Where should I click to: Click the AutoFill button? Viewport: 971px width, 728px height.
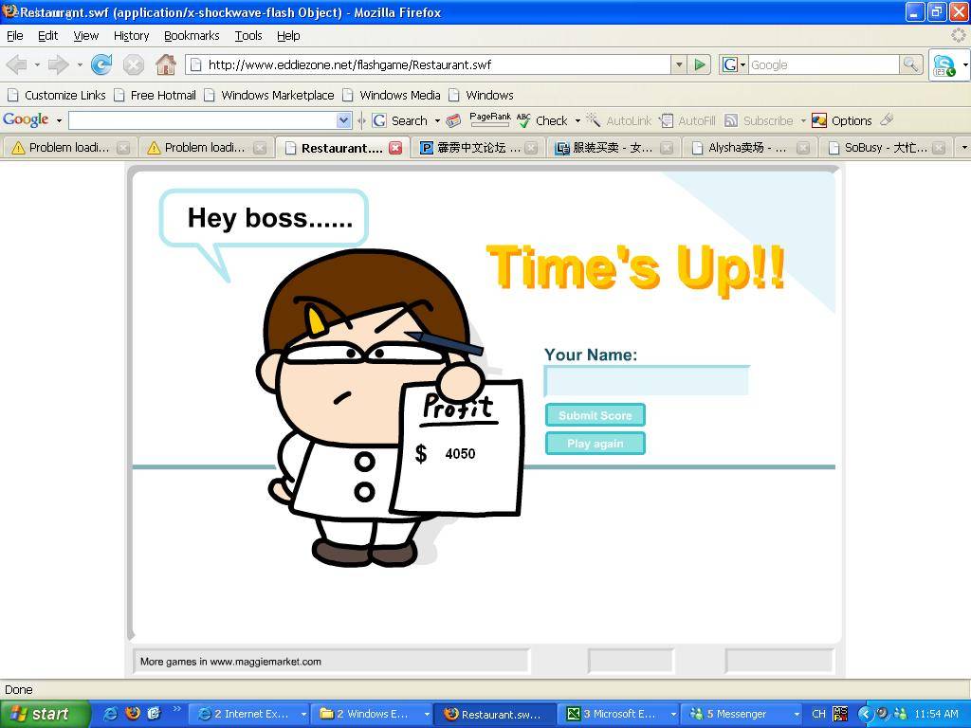[x=687, y=120]
